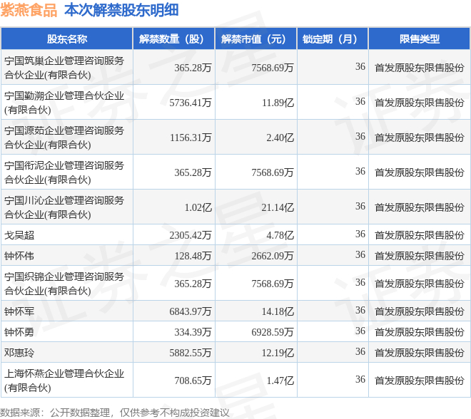
Task: Click lock period 36 in 戈吴超 row
Action: tap(360, 234)
